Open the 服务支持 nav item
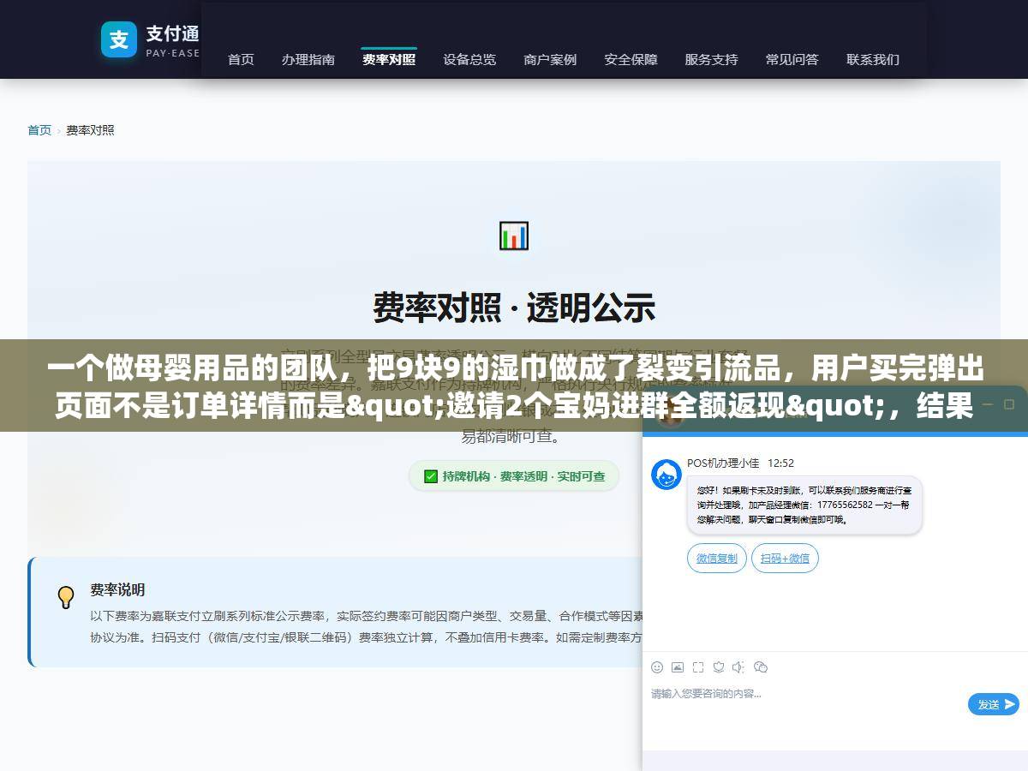The height and width of the screenshot is (771, 1028). coord(711,59)
